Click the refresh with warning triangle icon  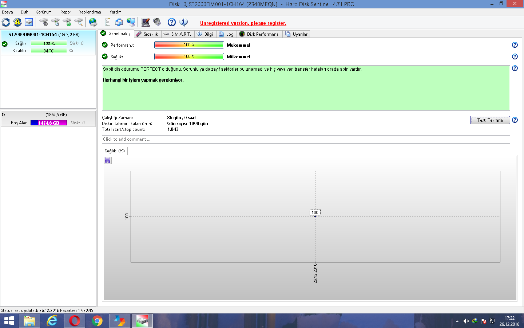click(17, 22)
